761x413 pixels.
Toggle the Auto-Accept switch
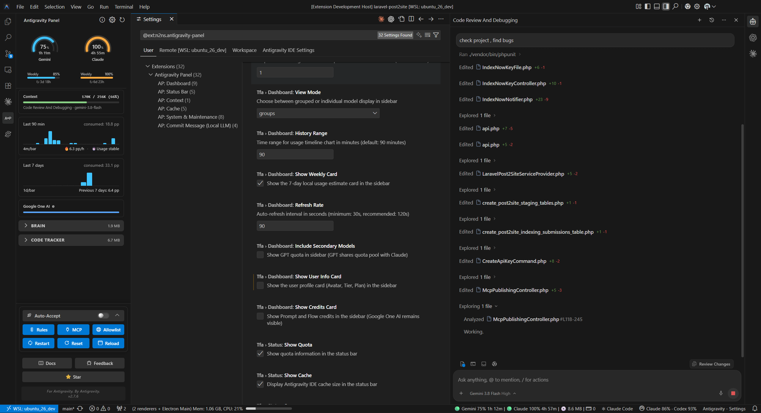[103, 316]
